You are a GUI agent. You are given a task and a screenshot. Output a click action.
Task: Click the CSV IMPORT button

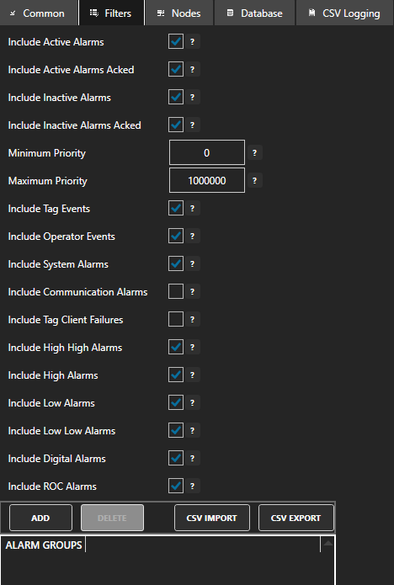(212, 518)
